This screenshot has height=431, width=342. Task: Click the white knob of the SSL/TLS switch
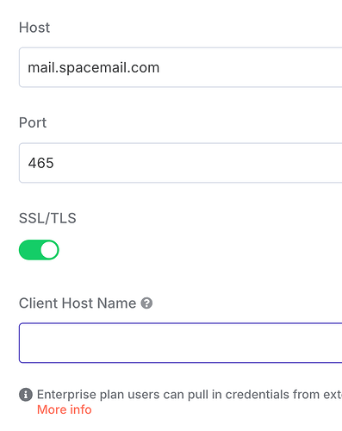[49, 250]
